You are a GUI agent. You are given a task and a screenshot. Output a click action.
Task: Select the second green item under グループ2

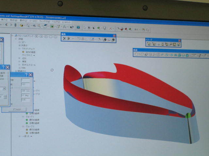33,123
